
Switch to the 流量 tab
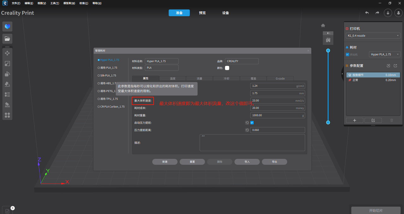[x=199, y=78]
